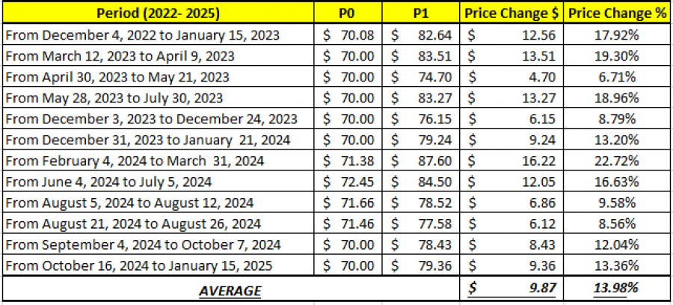Click the AVERAGE label cell
The height and width of the screenshot is (305, 673).
click(230, 289)
